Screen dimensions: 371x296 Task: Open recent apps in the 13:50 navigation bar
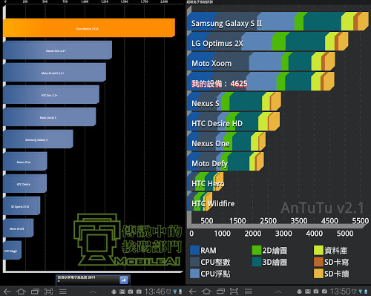click(220, 292)
